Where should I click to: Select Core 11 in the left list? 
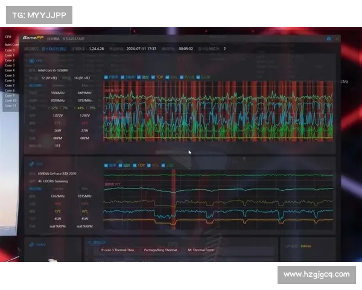10,106
